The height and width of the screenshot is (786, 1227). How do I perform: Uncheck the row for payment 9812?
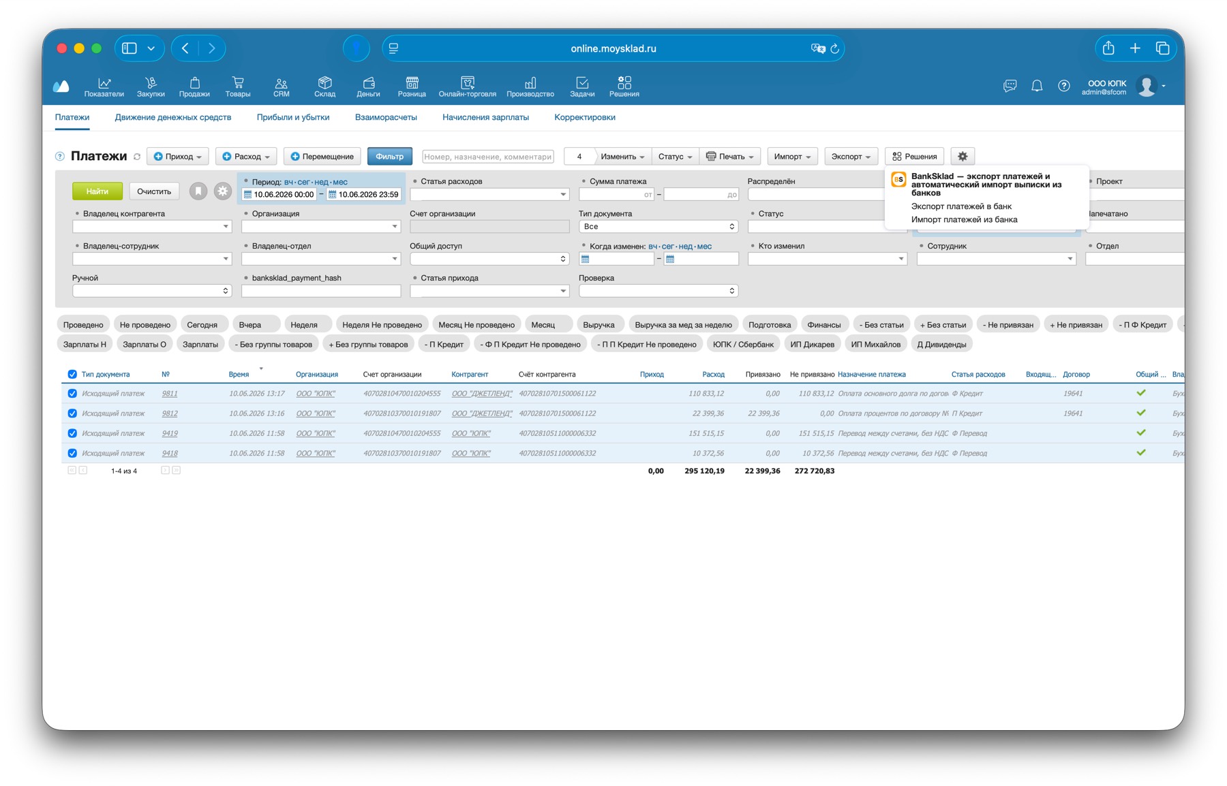click(x=72, y=413)
